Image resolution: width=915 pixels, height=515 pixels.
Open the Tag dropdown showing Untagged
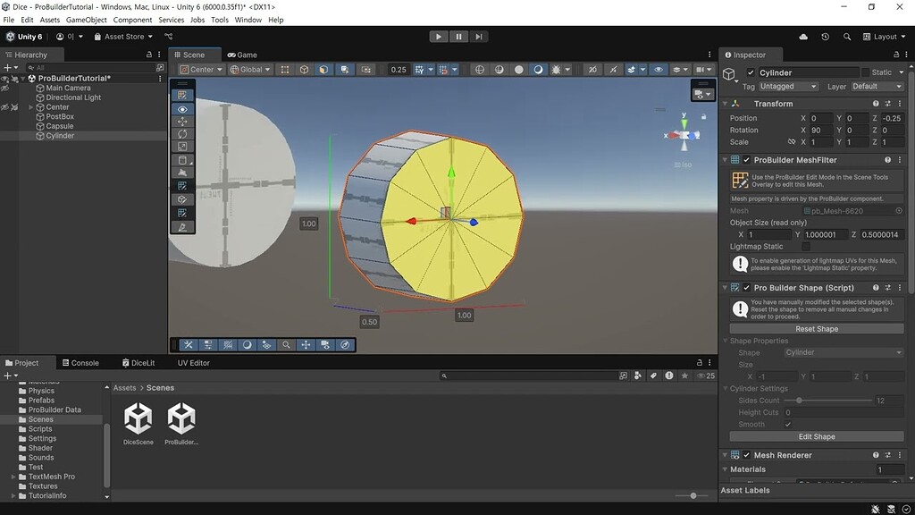[x=786, y=87]
